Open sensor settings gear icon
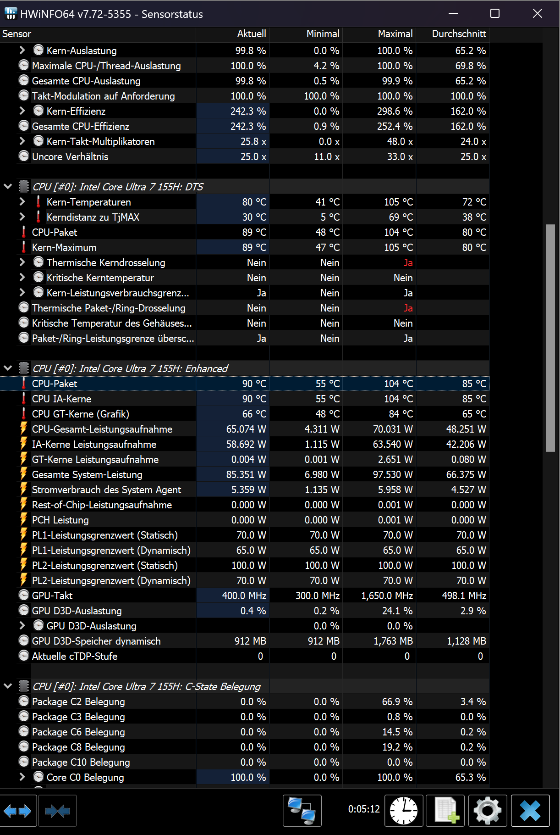Image resolution: width=560 pixels, height=835 pixels. pos(488,811)
